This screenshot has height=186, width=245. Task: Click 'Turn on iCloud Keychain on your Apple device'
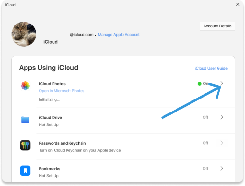(80, 150)
